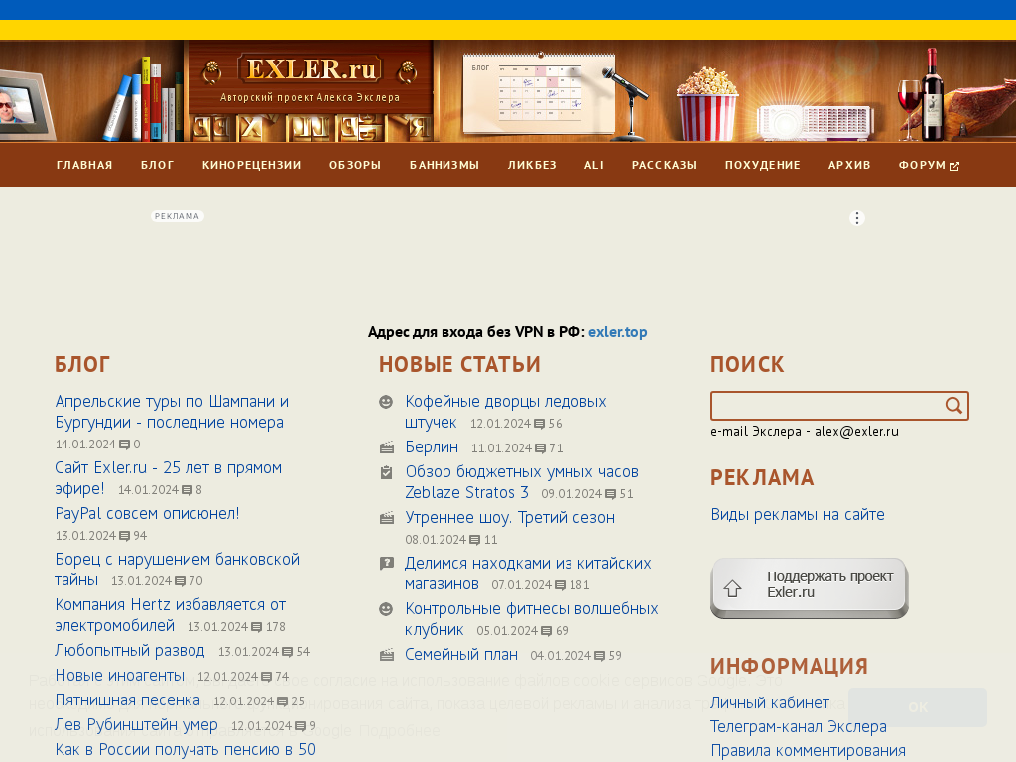This screenshot has height=762, width=1016.
Task: Click comment icon next to PayPal post count 94
Action: 125,537
